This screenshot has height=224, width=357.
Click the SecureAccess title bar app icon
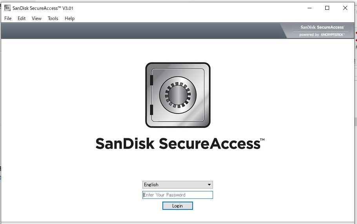click(x=7, y=8)
